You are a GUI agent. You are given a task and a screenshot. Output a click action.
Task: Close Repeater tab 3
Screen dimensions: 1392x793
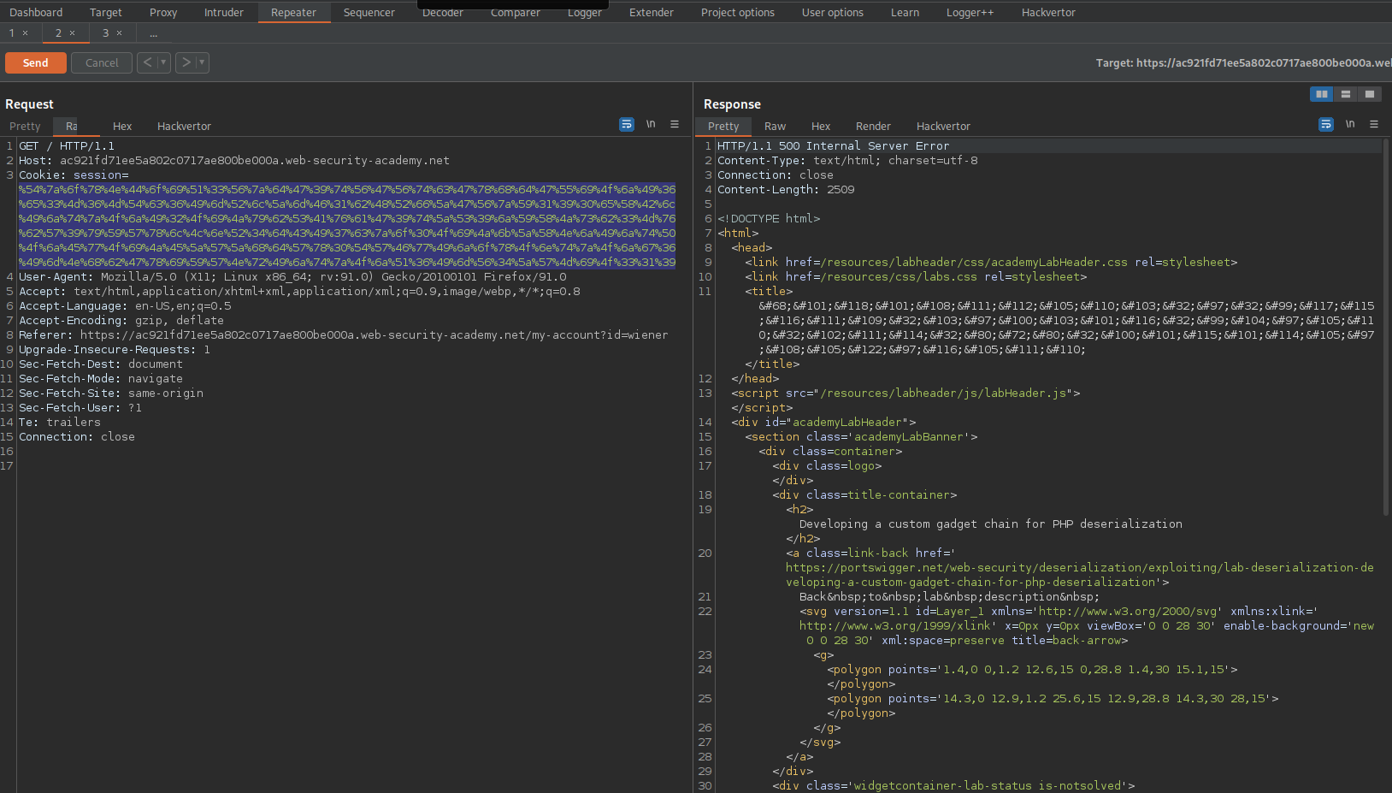[x=119, y=33]
